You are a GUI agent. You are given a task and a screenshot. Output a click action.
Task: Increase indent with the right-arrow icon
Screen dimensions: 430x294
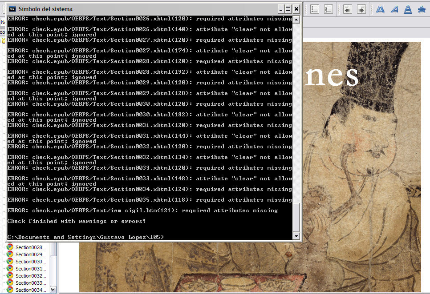(361, 9)
